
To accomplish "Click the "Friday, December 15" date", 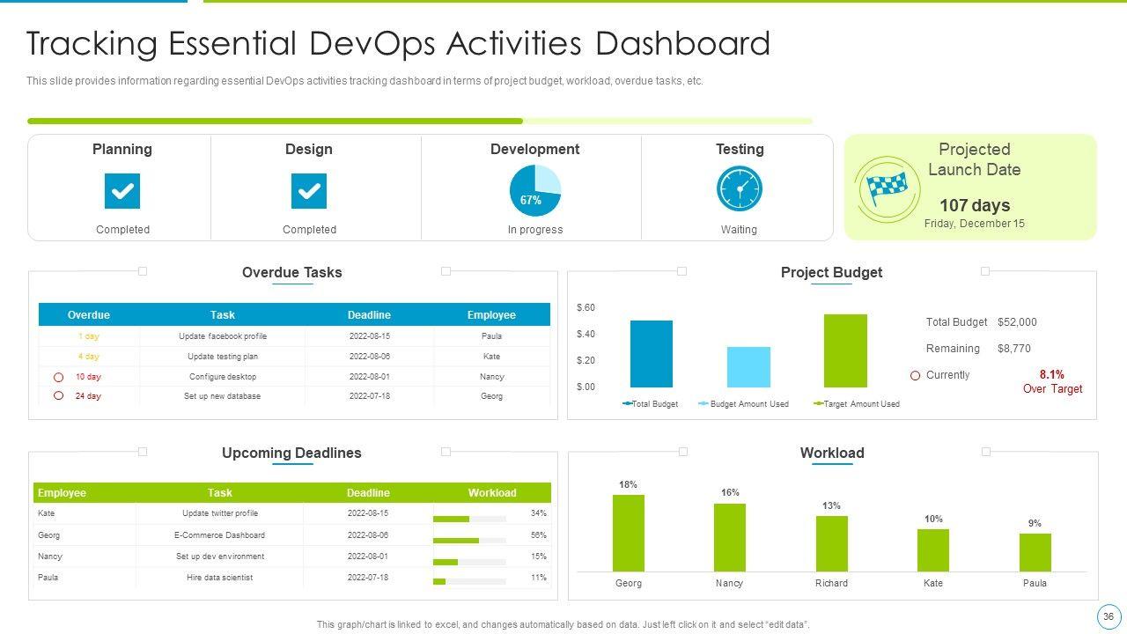I will tap(975, 224).
